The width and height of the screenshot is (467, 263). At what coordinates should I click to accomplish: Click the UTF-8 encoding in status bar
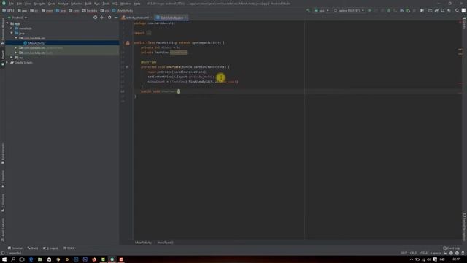423,254
